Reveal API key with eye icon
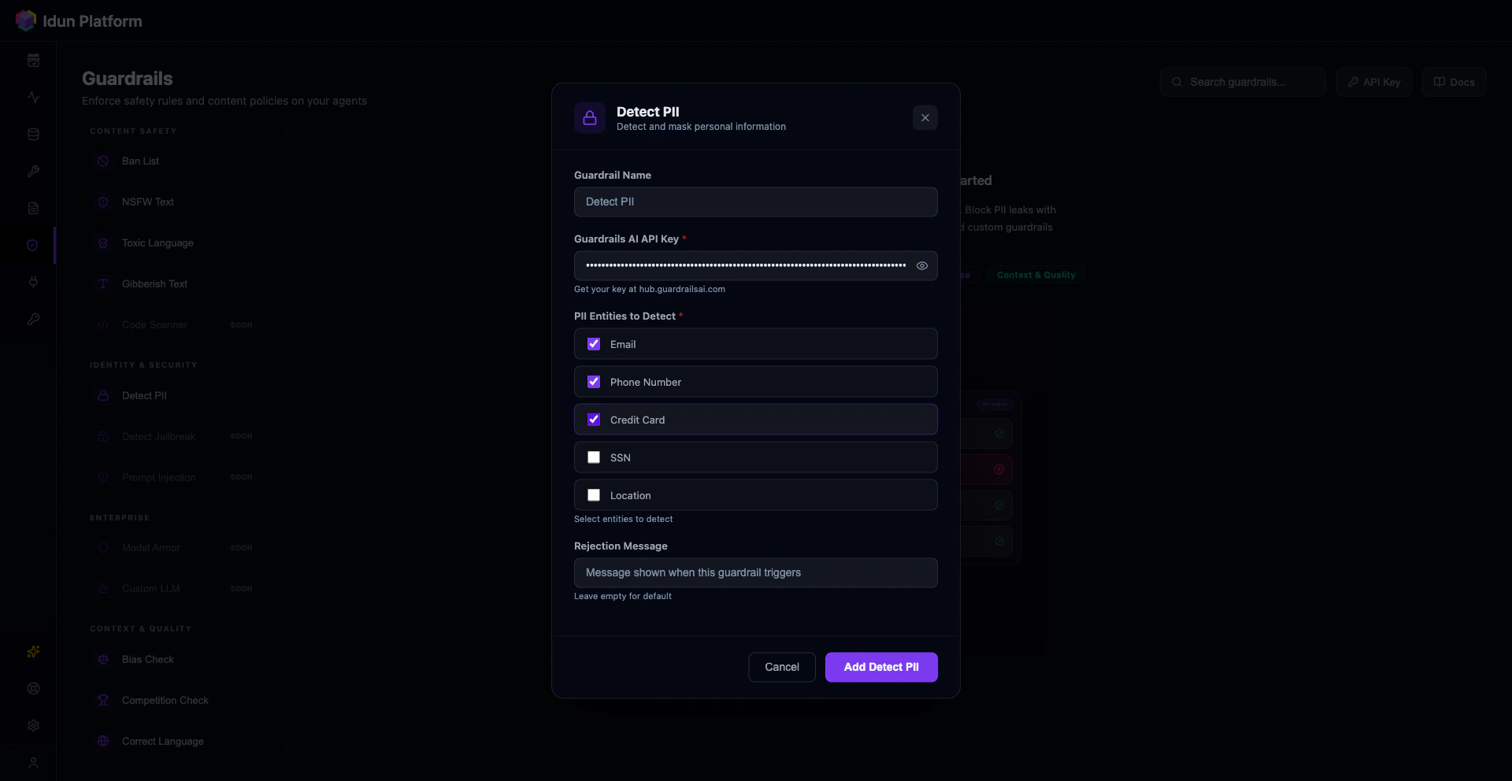The height and width of the screenshot is (781, 1512). [921, 266]
